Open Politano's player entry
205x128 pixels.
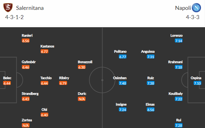pyautogui.click(x=120, y=51)
